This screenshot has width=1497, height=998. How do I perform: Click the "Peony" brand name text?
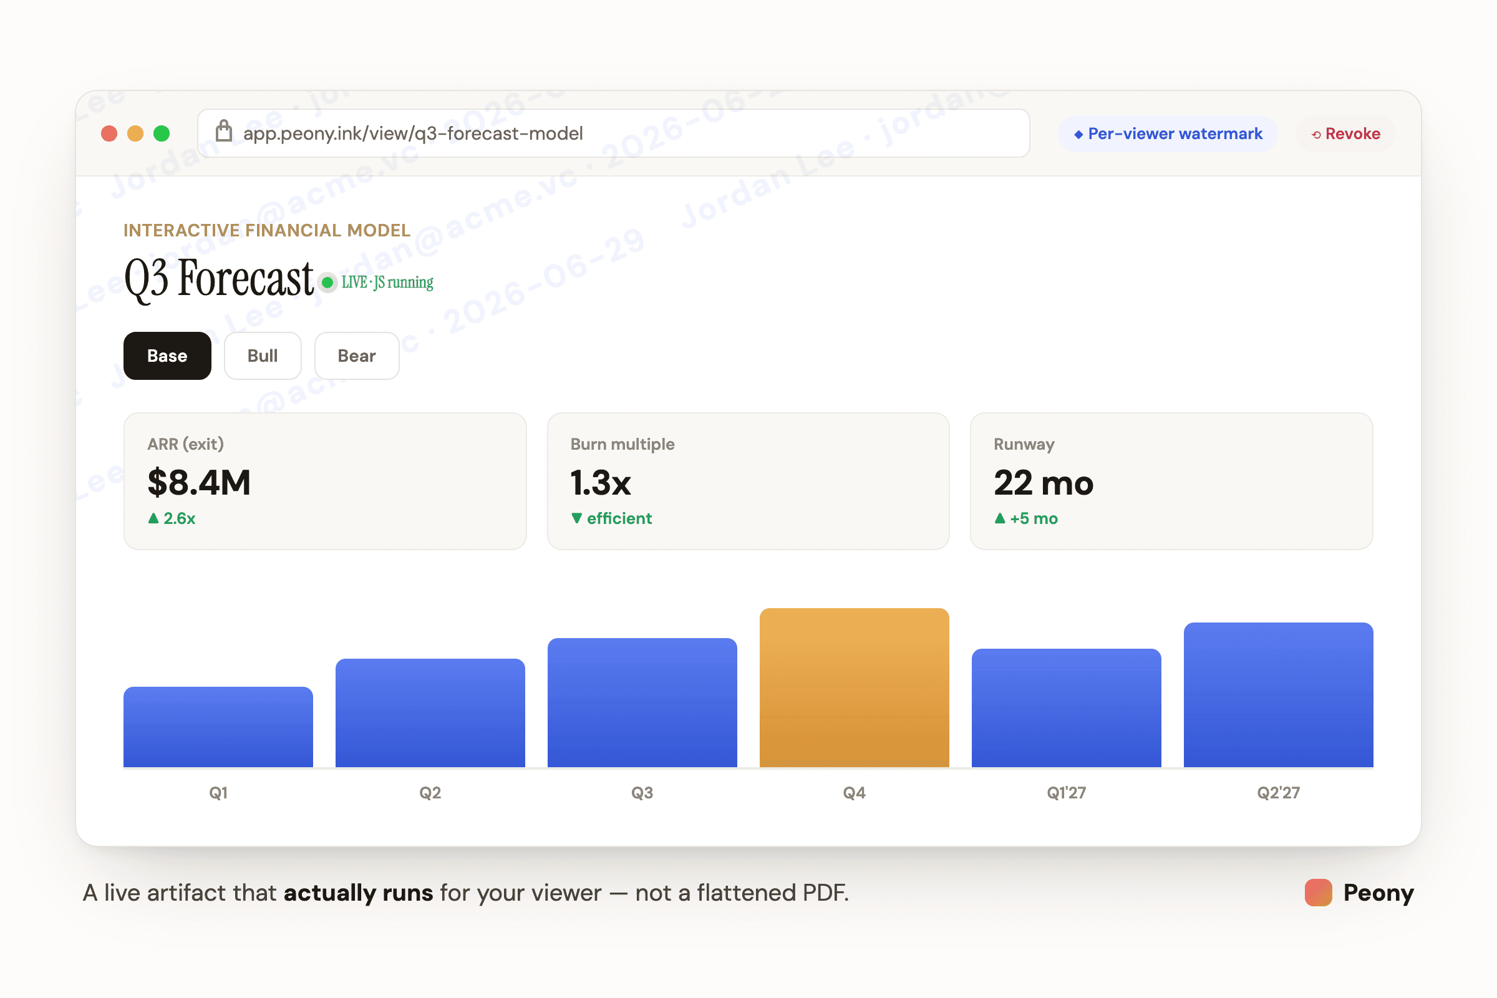click(1378, 893)
